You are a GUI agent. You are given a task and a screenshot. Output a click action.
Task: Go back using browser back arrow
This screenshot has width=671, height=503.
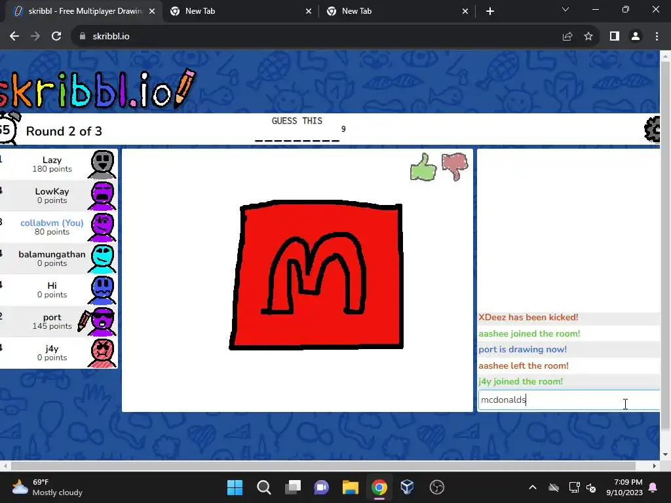tap(14, 37)
